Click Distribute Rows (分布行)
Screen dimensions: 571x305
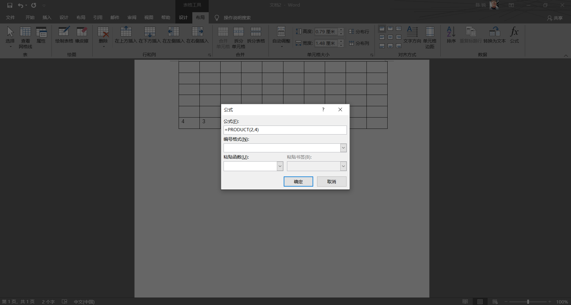[x=359, y=32]
